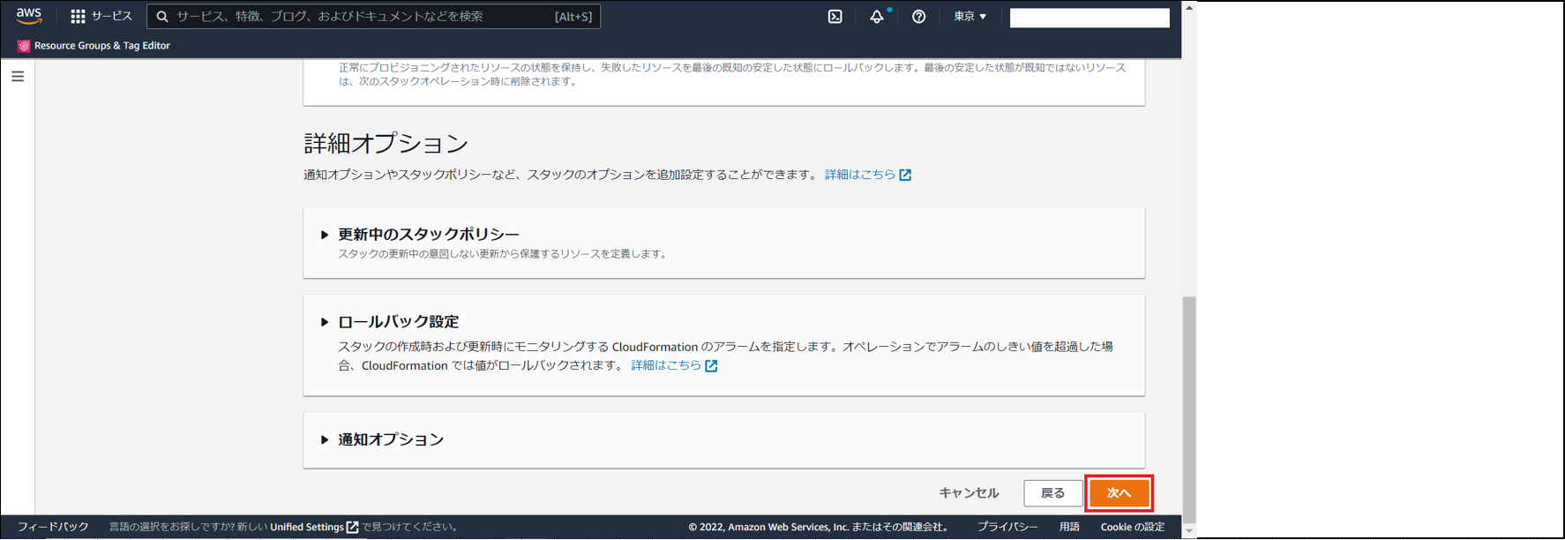The height and width of the screenshot is (540, 1565).
Task: Click フィードバック in the footer
Action: tap(54, 527)
